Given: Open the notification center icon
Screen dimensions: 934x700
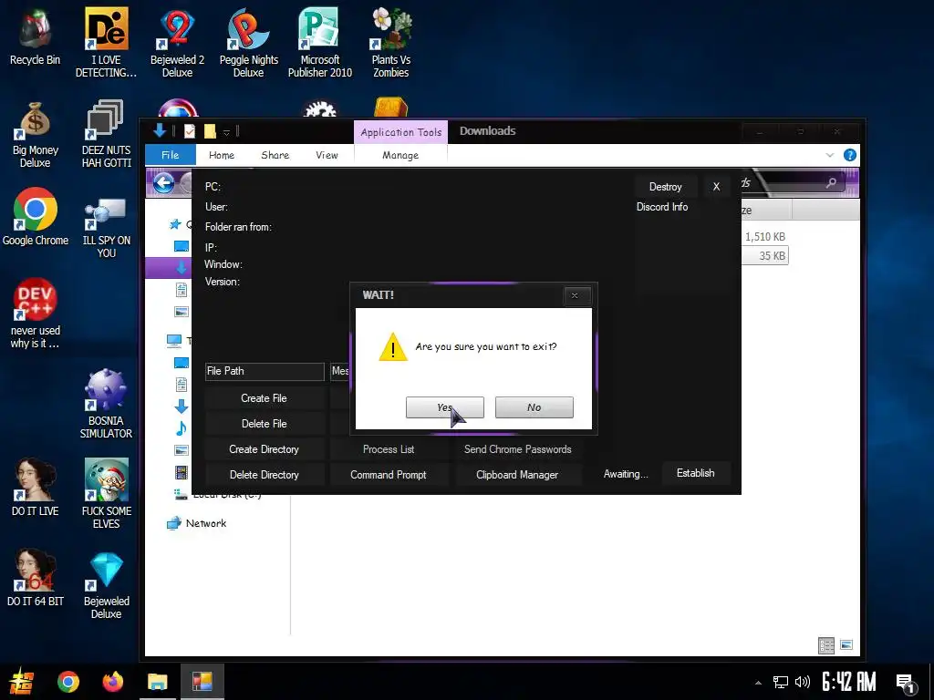Looking at the screenshot, I should (x=906, y=684).
